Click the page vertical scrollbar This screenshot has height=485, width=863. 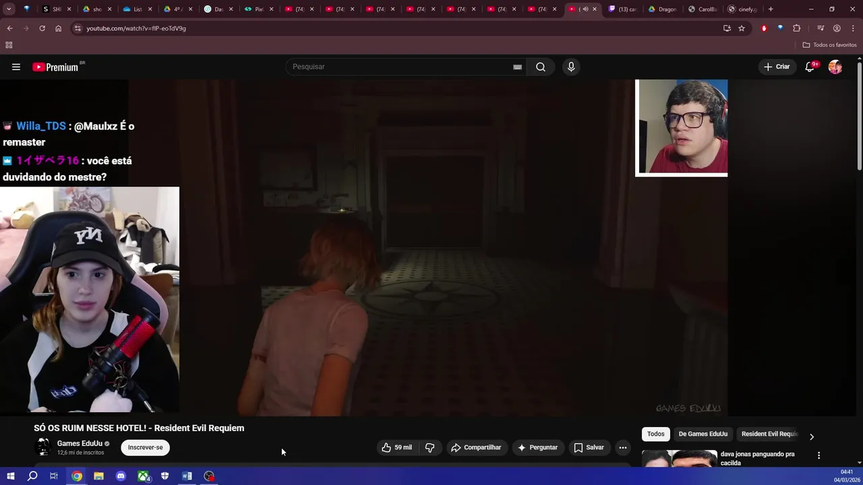coord(859,116)
